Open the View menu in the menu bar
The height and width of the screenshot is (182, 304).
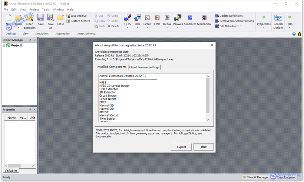pos(23,10)
